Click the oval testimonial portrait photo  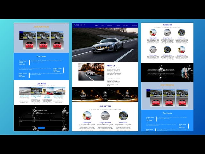184,73
